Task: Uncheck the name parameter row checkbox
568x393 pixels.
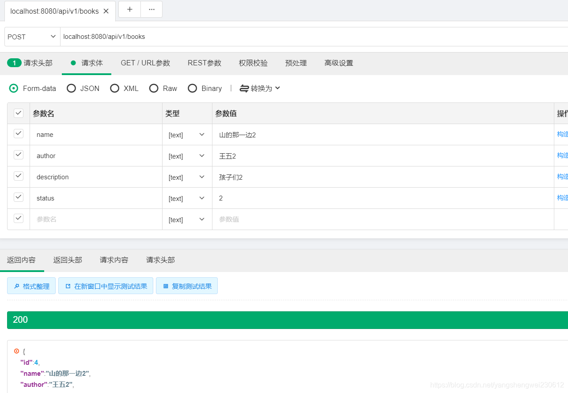Action: click(x=19, y=133)
